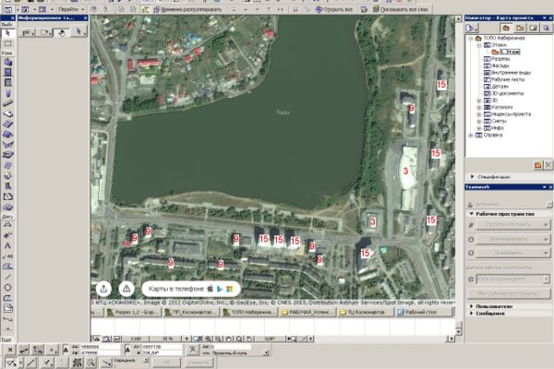Select the Roof tool
The image size is (554, 369).
click(x=7, y=134)
